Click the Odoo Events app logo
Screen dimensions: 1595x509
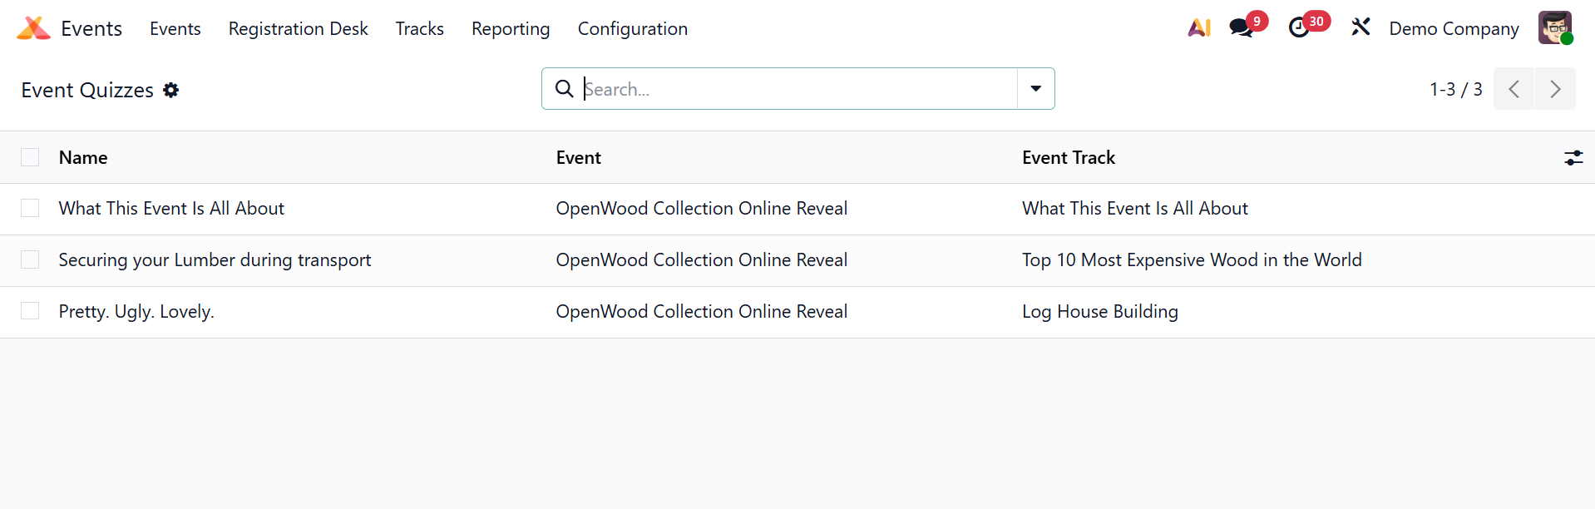pos(33,28)
